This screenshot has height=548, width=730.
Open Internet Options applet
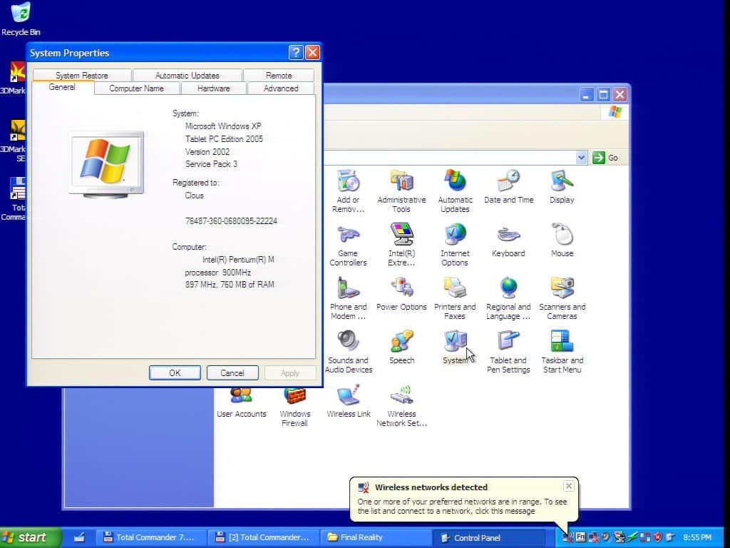(x=455, y=245)
